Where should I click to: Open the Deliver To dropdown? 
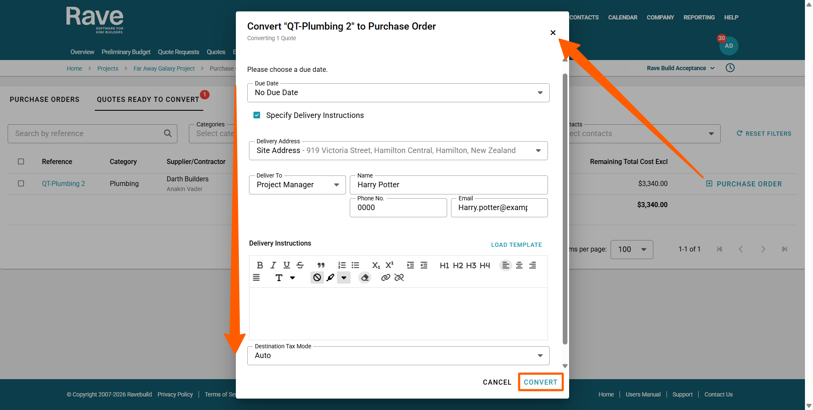pyautogui.click(x=297, y=185)
